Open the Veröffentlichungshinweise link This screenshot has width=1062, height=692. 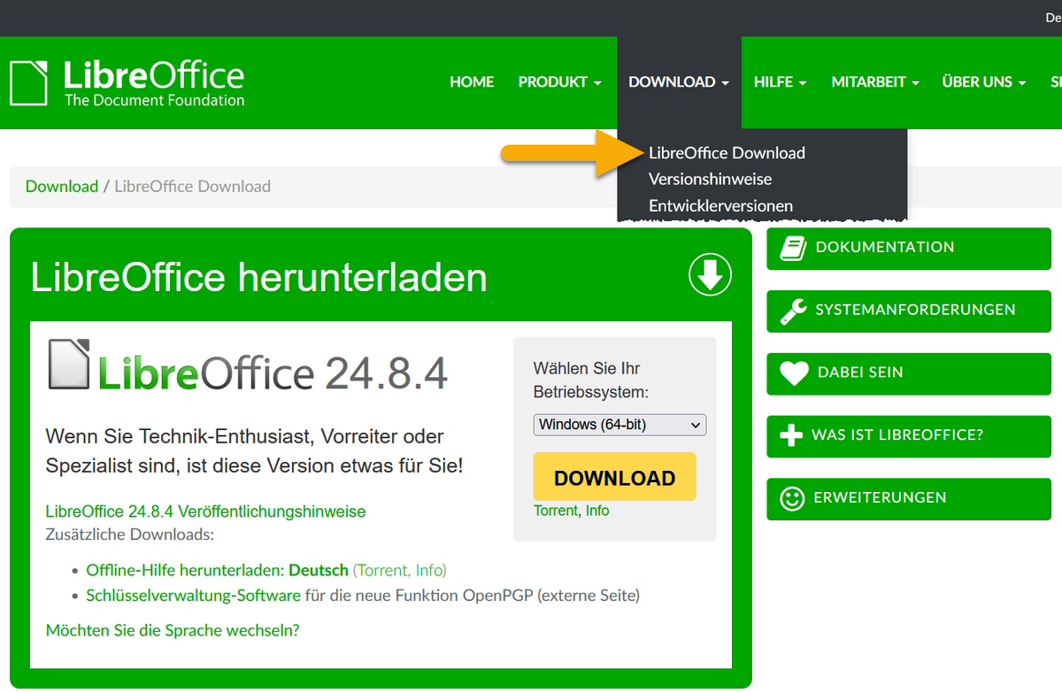click(204, 511)
